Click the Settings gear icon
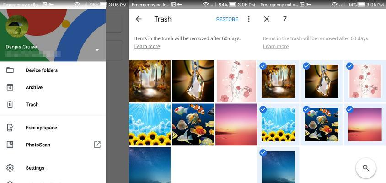The height and width of the screenshot is (183, 386). [x=10, y=168]
